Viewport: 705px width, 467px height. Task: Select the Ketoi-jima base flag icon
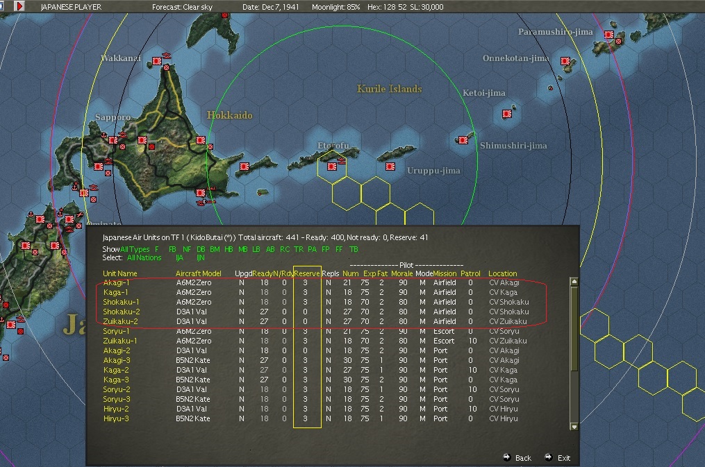(x=507, y=114)
